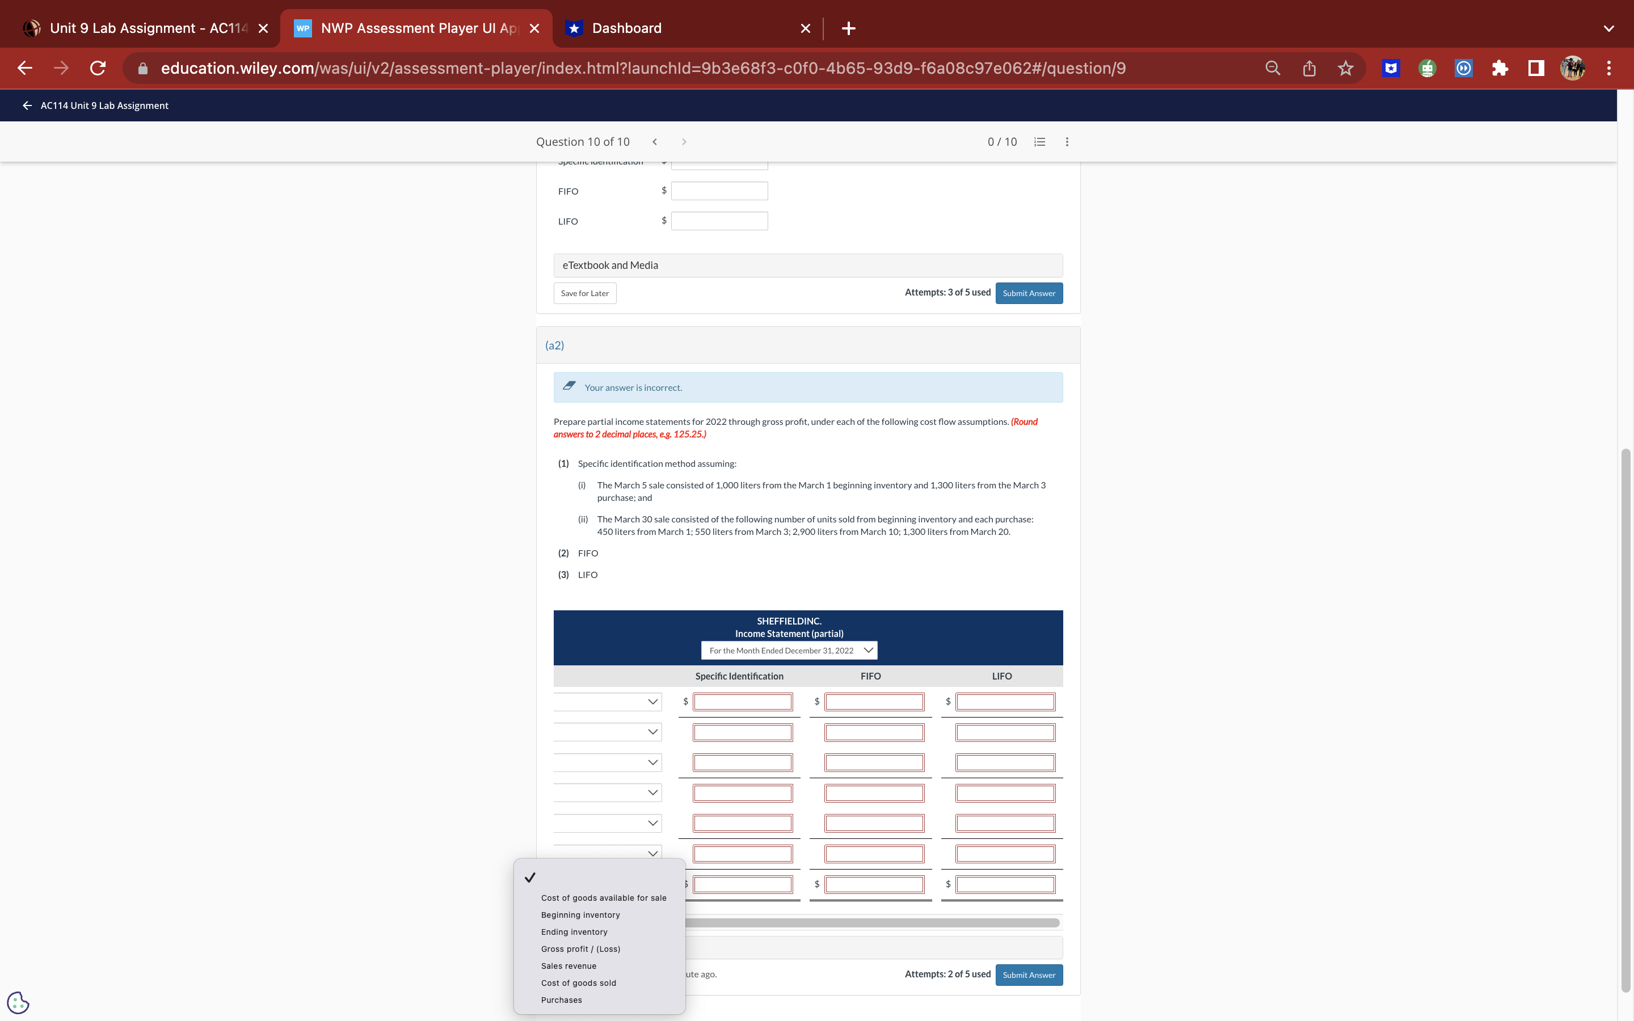Open the browser profile avatar

[1573, 67]
